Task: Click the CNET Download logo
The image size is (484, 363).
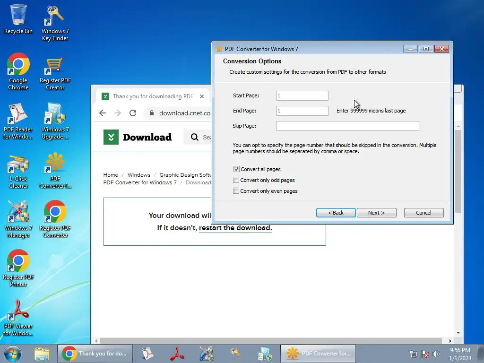Action: [138, 137]
